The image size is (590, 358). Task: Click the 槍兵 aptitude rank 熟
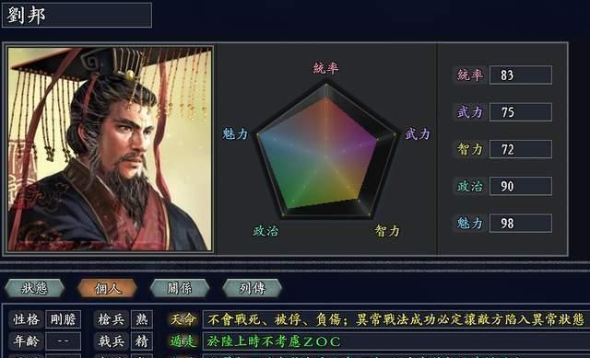point(142,319)
